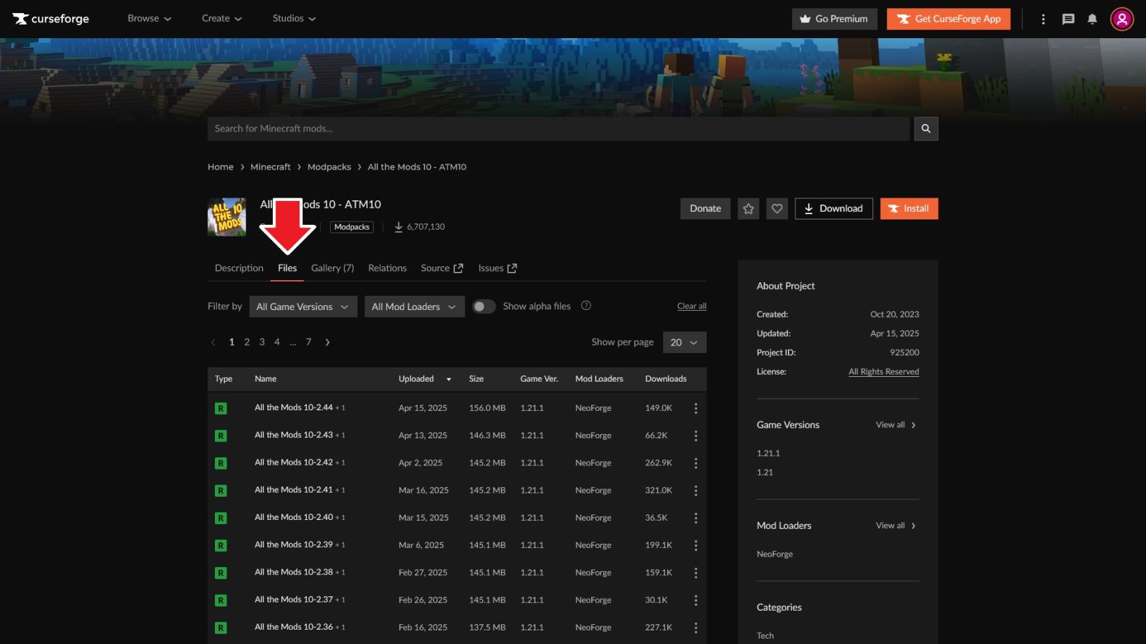The height and width of the screenshot is (644, 1146).
Task: Click the search magnifier button
Action: [926, 128]
